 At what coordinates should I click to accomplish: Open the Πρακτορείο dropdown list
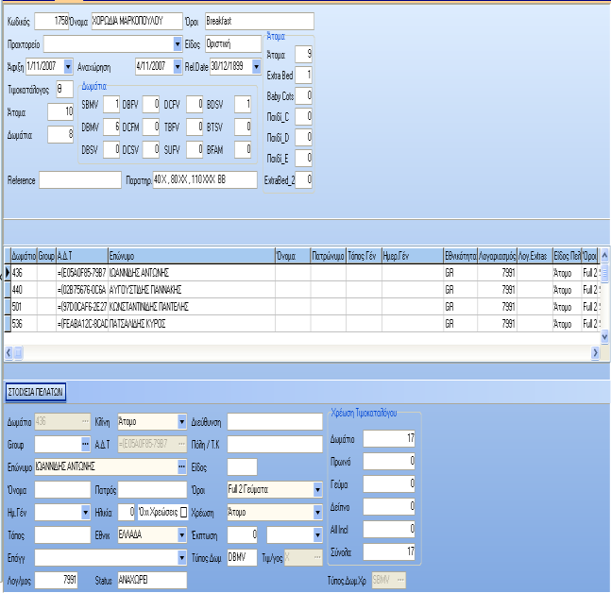(x=178, y=44)
